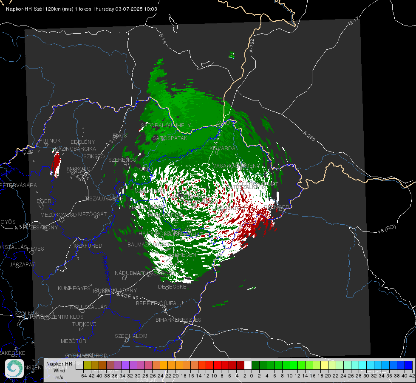Click the NÁDUDVAR city label

pyautogui.click(x=129, y=273)
